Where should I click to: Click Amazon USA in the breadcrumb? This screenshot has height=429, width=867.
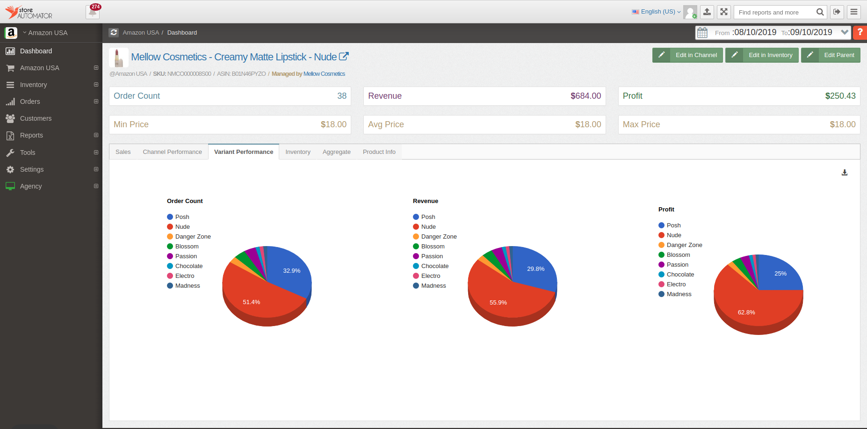coord(141,33)
